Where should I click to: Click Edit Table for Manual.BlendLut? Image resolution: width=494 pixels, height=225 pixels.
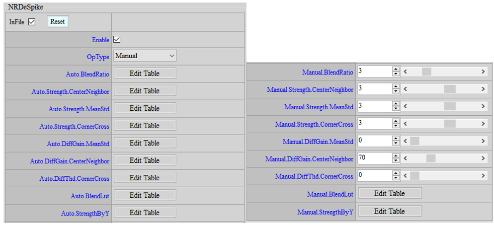[x=390, y=193]
